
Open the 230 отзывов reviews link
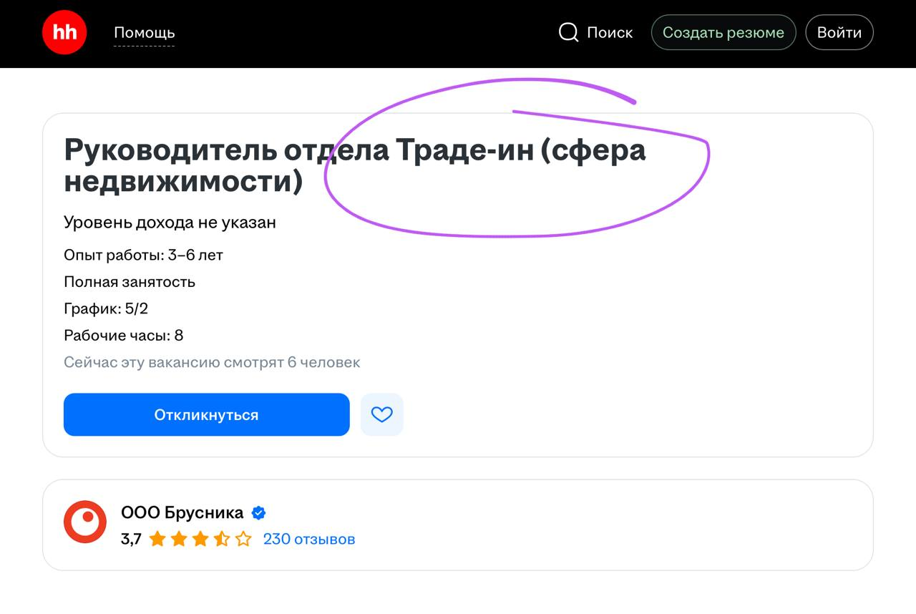point(308,539)
